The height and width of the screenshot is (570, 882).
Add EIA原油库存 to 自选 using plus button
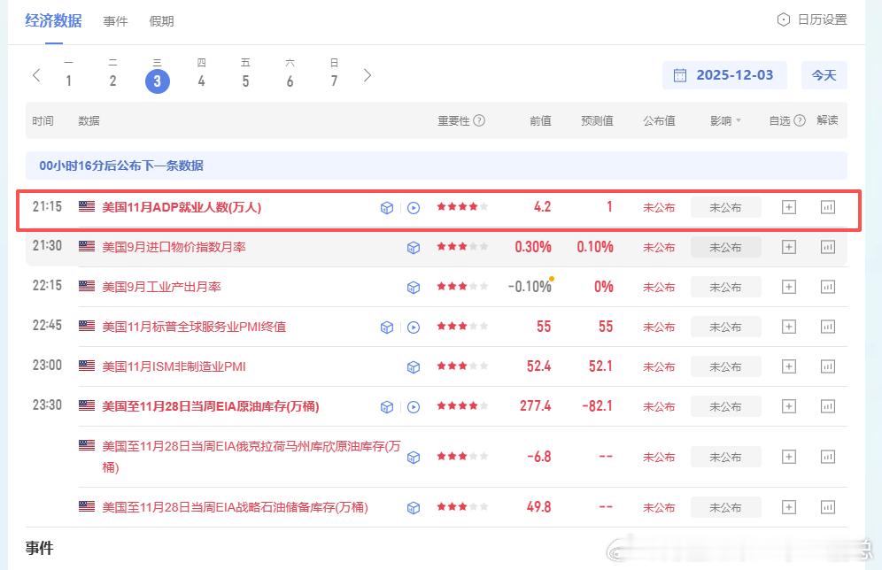click(788, 405)
